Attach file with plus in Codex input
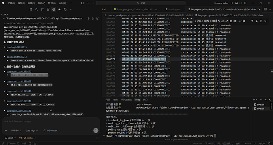Viewport: 273px width, 145px height. [x=6, y=130]
